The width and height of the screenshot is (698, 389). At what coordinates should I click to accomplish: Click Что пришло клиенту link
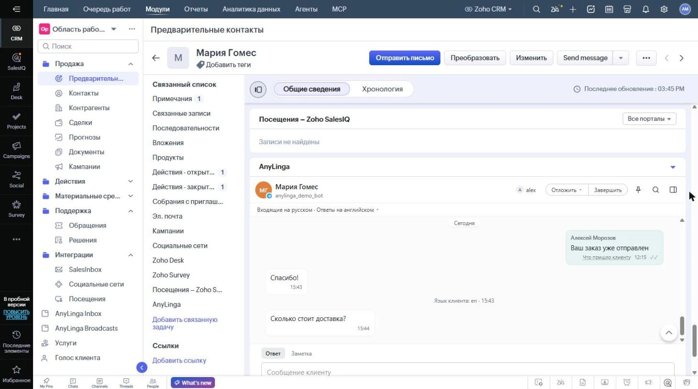coord(607,257)
